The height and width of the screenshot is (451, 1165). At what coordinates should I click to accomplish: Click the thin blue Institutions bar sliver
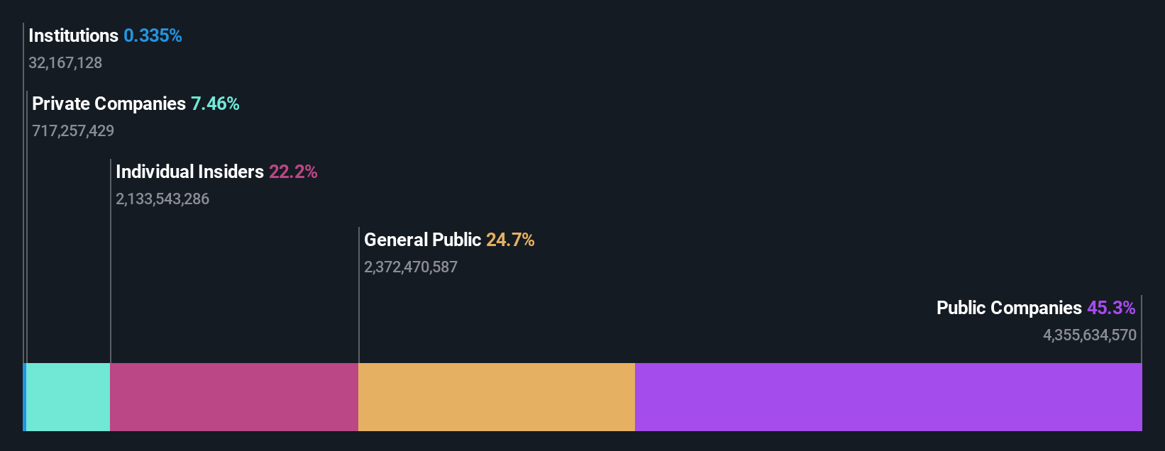[x=24, y=397]
